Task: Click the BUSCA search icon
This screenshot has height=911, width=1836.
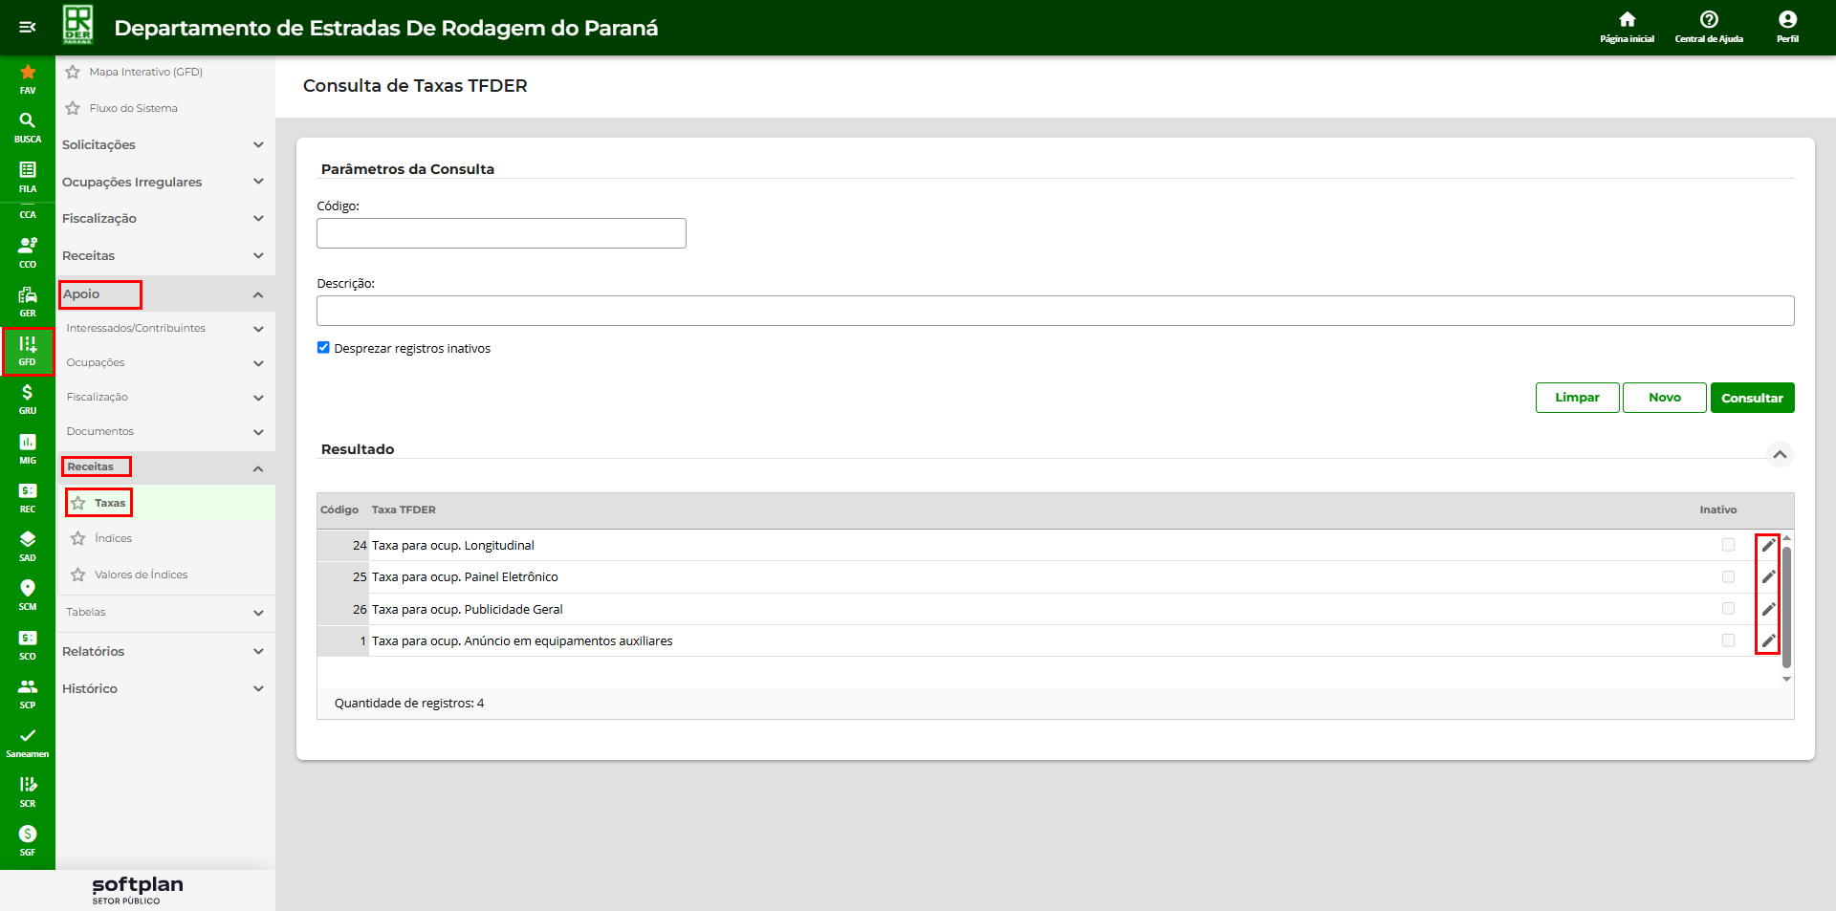Action: pos(27,126)
